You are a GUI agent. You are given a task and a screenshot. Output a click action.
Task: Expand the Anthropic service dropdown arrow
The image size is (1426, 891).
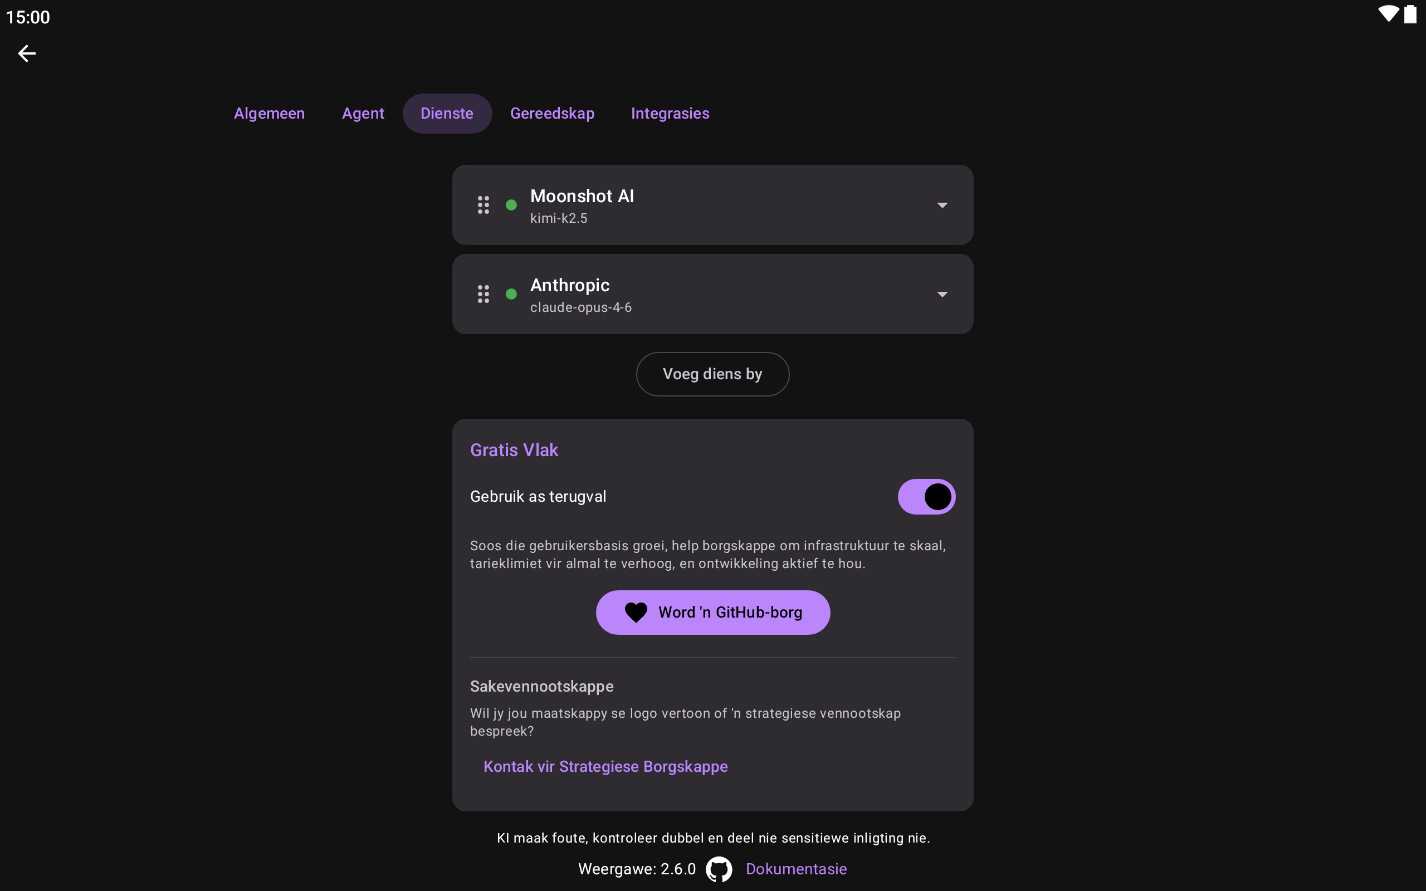click(942, 294)
